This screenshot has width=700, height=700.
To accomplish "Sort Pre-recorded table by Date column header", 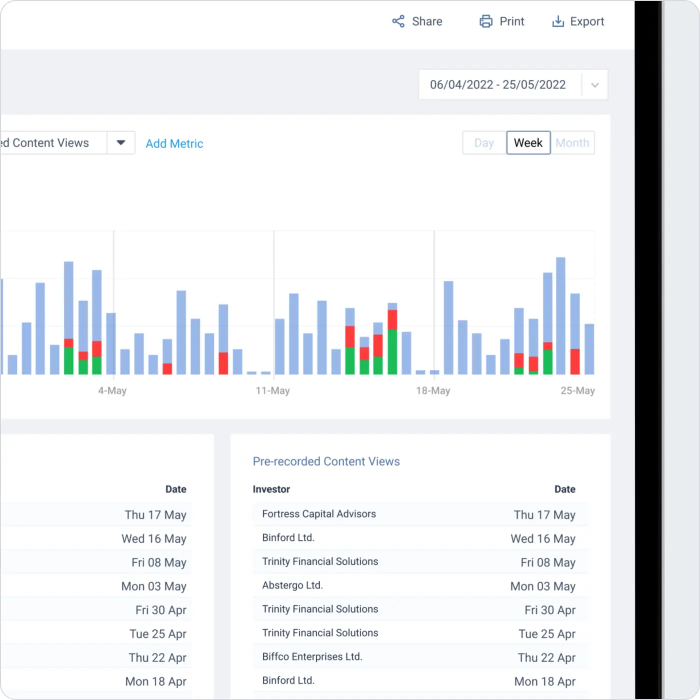I will [x=564, y=489].
